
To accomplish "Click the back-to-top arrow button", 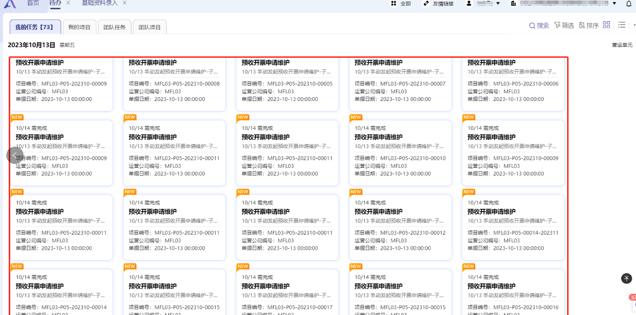I will click(x=626, y=278).
